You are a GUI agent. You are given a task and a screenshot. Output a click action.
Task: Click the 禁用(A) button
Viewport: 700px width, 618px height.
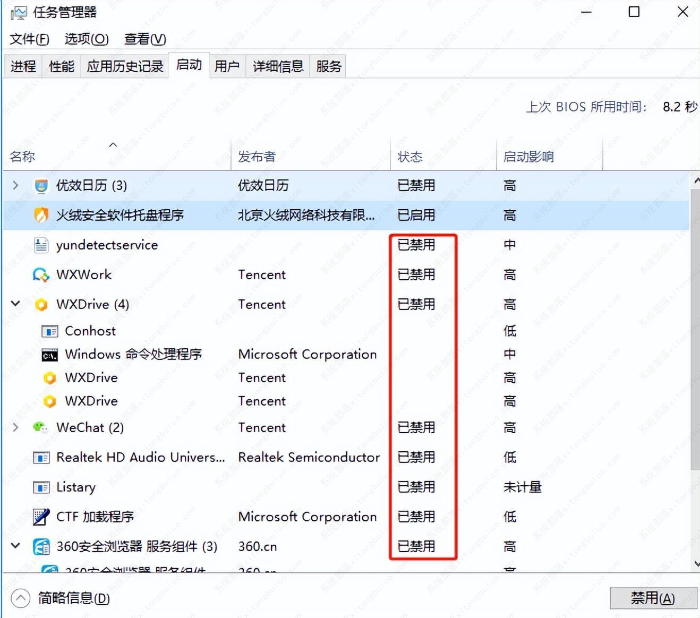coord(653,598)
